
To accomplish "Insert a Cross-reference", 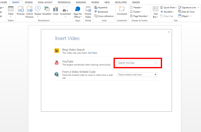I will pyautogui.click(x=104, y=16).
